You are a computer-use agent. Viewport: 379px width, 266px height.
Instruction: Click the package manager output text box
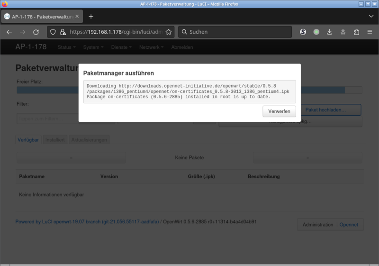(189, 92)
